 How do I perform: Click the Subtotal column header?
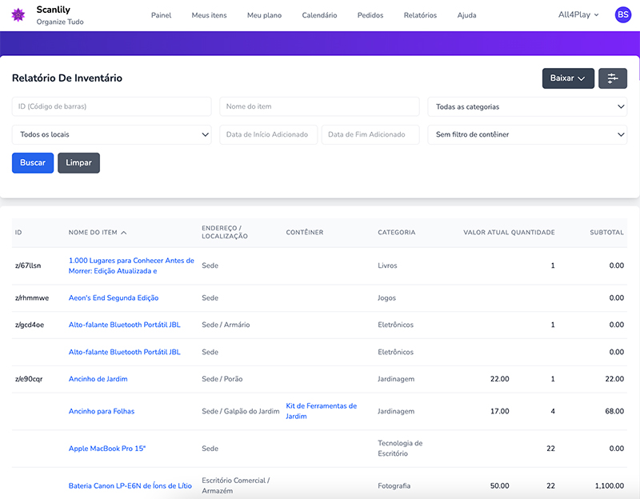point(606,233)
